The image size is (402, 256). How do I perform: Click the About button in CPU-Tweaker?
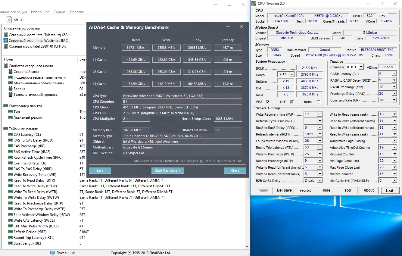click(x=369, y=190)
